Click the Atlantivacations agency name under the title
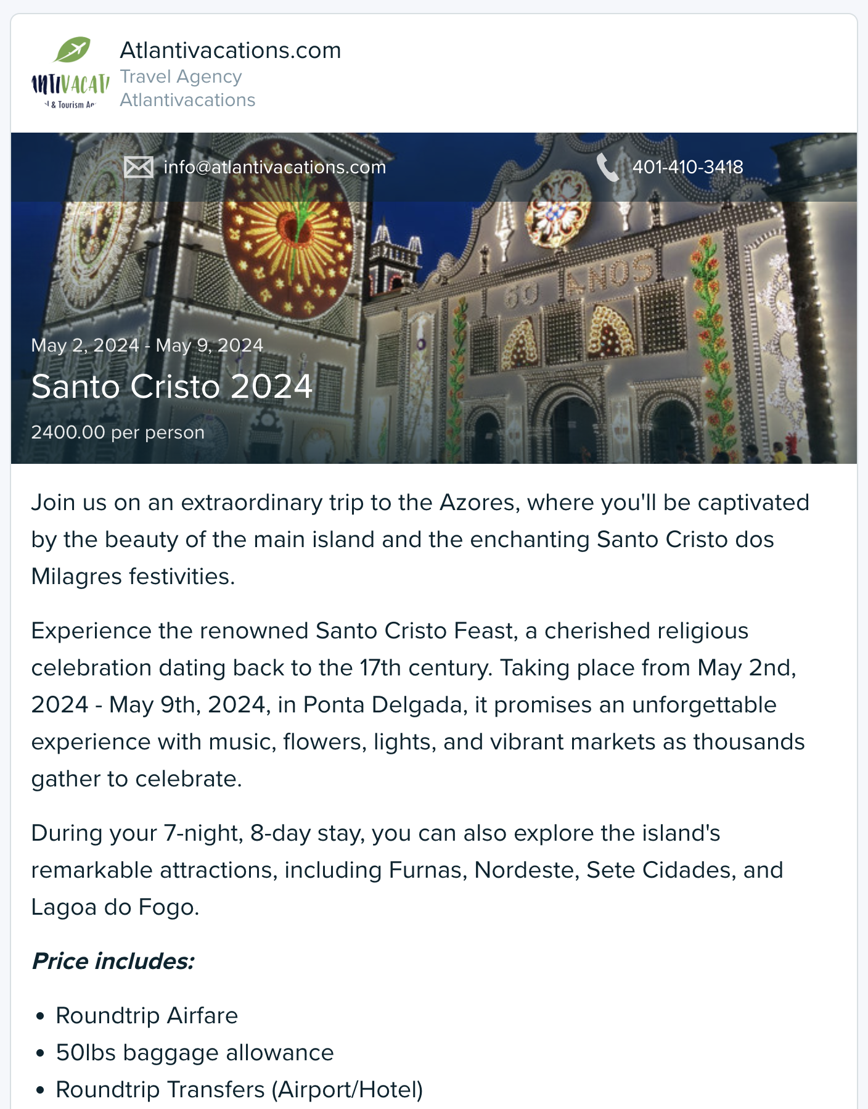 click(x=187, y=100)
